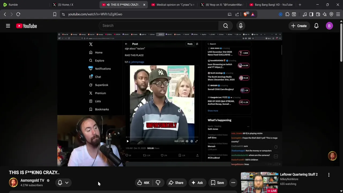The width and height of the screenshot is (343, 193).
Task: Select the video title THIS IS F**KING CRAZY..
Action: [34, 173]
